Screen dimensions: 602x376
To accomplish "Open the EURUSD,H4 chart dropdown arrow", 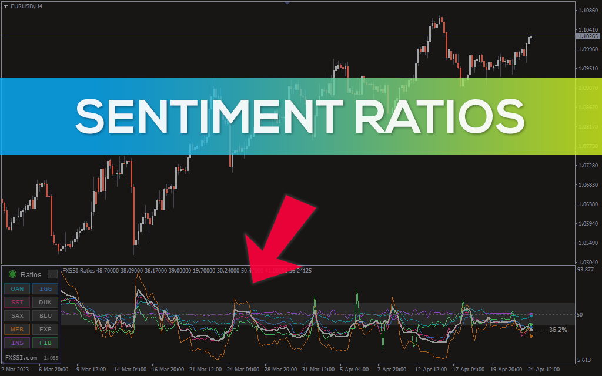I will point(5,6).
